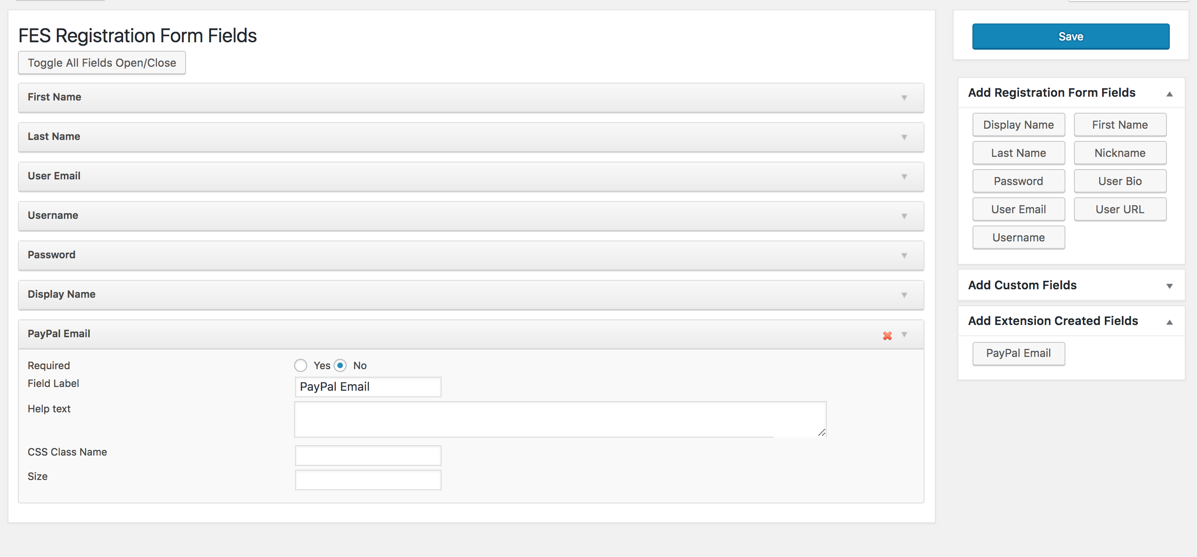
Task: Expand the User Email field row arrow
Action: point(904,177)
